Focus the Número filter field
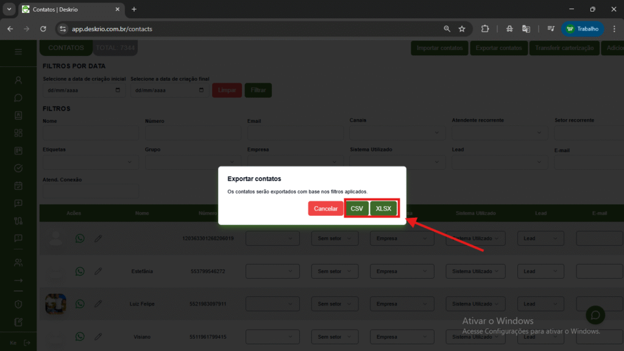Screen dimensions: 624x351 pyautogui.click(x=193, y=133)
